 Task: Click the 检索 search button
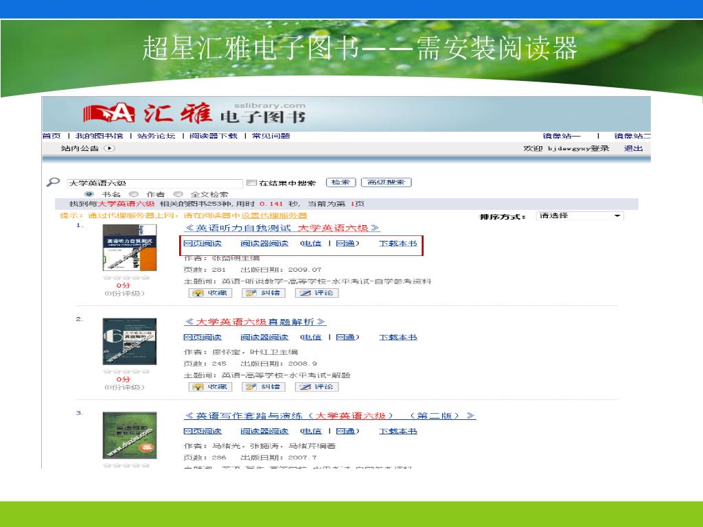coord(341,183)
